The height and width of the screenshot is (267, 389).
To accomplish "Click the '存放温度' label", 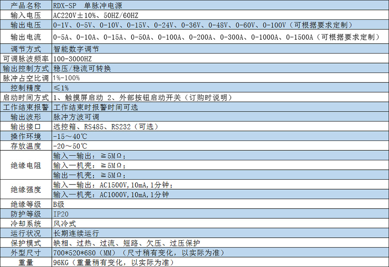I will tap(26, 146).
